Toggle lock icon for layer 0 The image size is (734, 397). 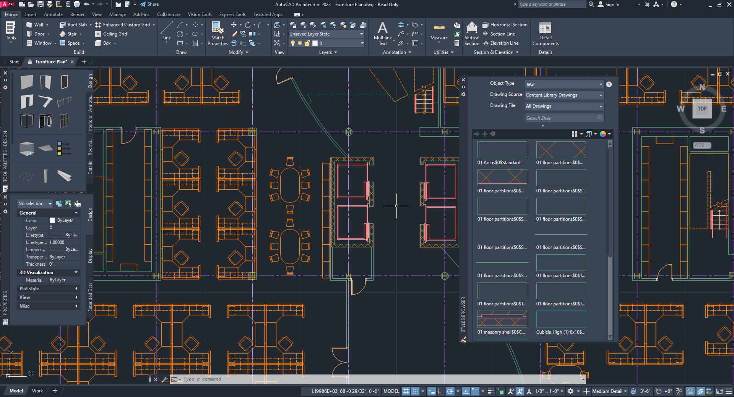tap(307, 44)
